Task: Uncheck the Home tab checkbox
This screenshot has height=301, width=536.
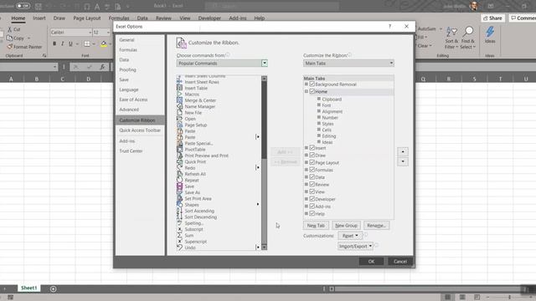Action: 312,91
